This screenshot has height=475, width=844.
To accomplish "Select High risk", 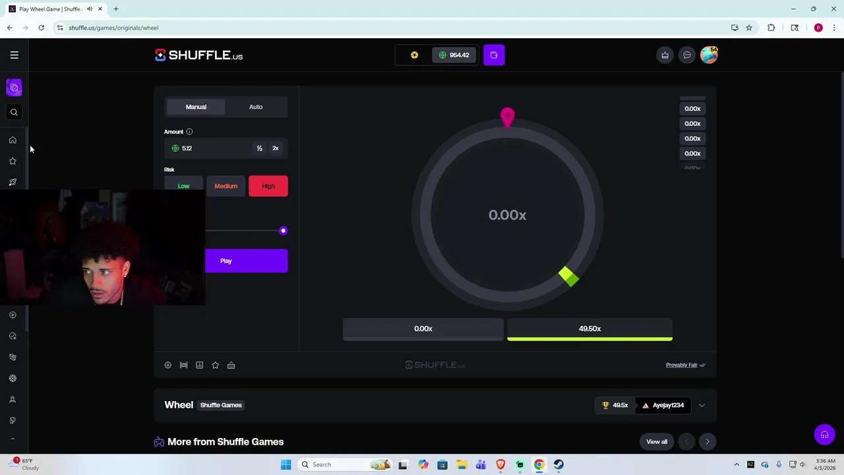I will [x=268, y=186].
